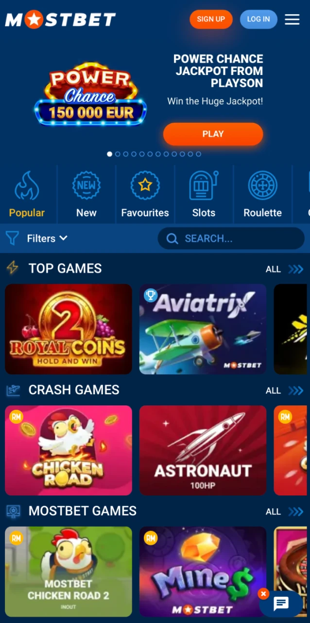Open the Favourites star icon
Screen dimensions: 310x623
click(x=145, y=185)
